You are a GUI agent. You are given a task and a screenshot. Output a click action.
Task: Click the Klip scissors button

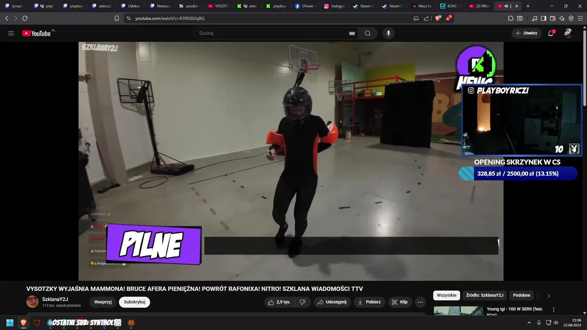(400, 302)
